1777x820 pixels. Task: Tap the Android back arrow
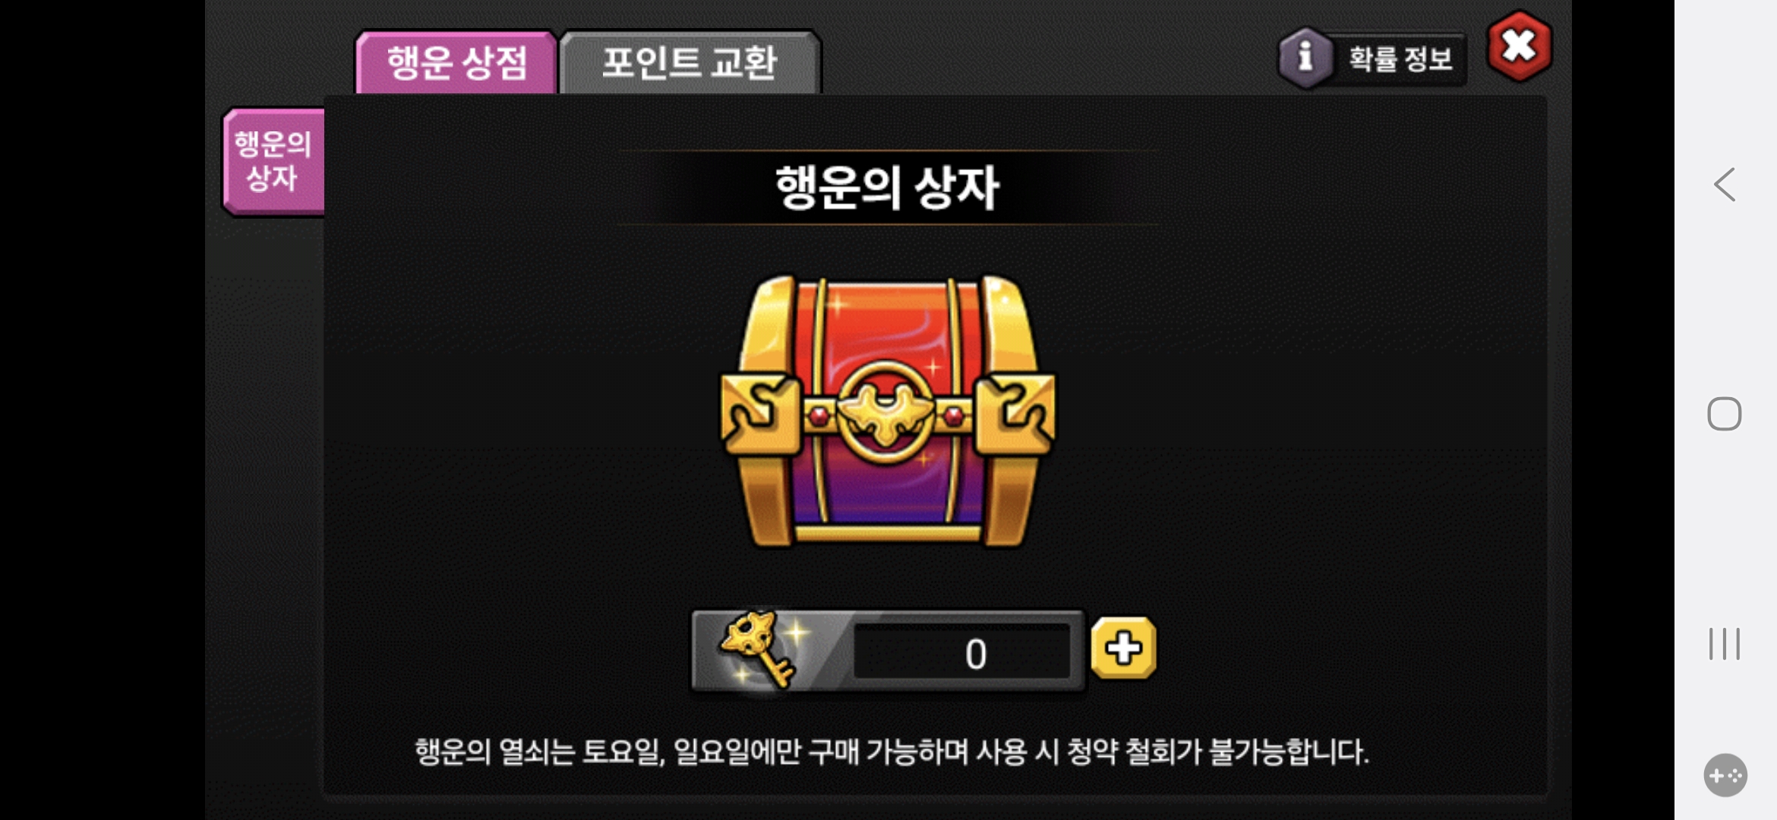pos(1725,184)
